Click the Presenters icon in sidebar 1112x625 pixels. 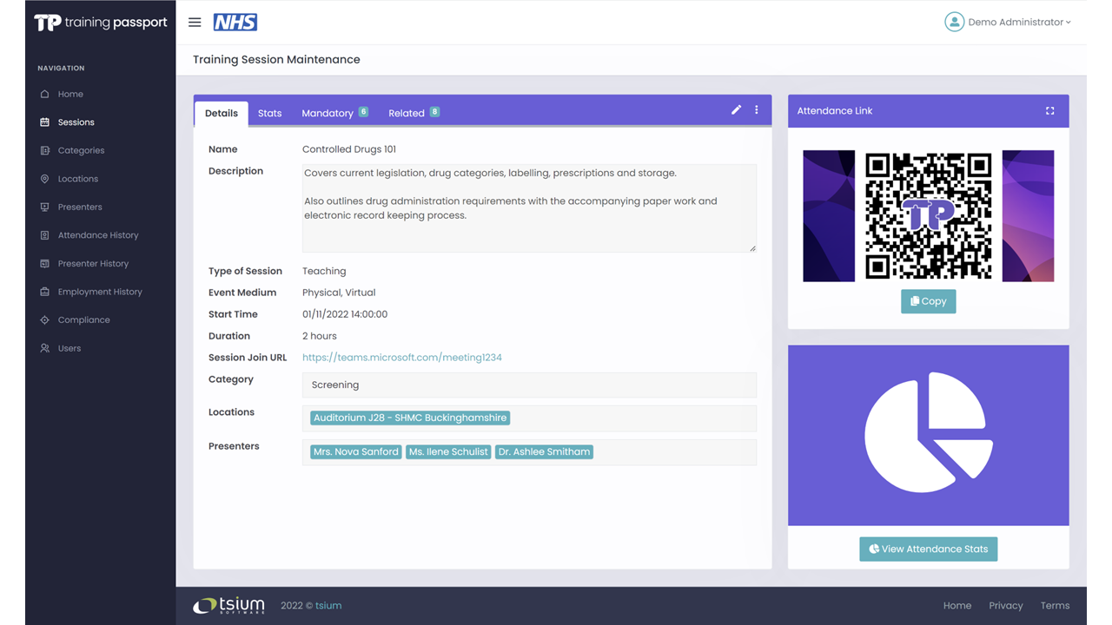pos(45,207)
